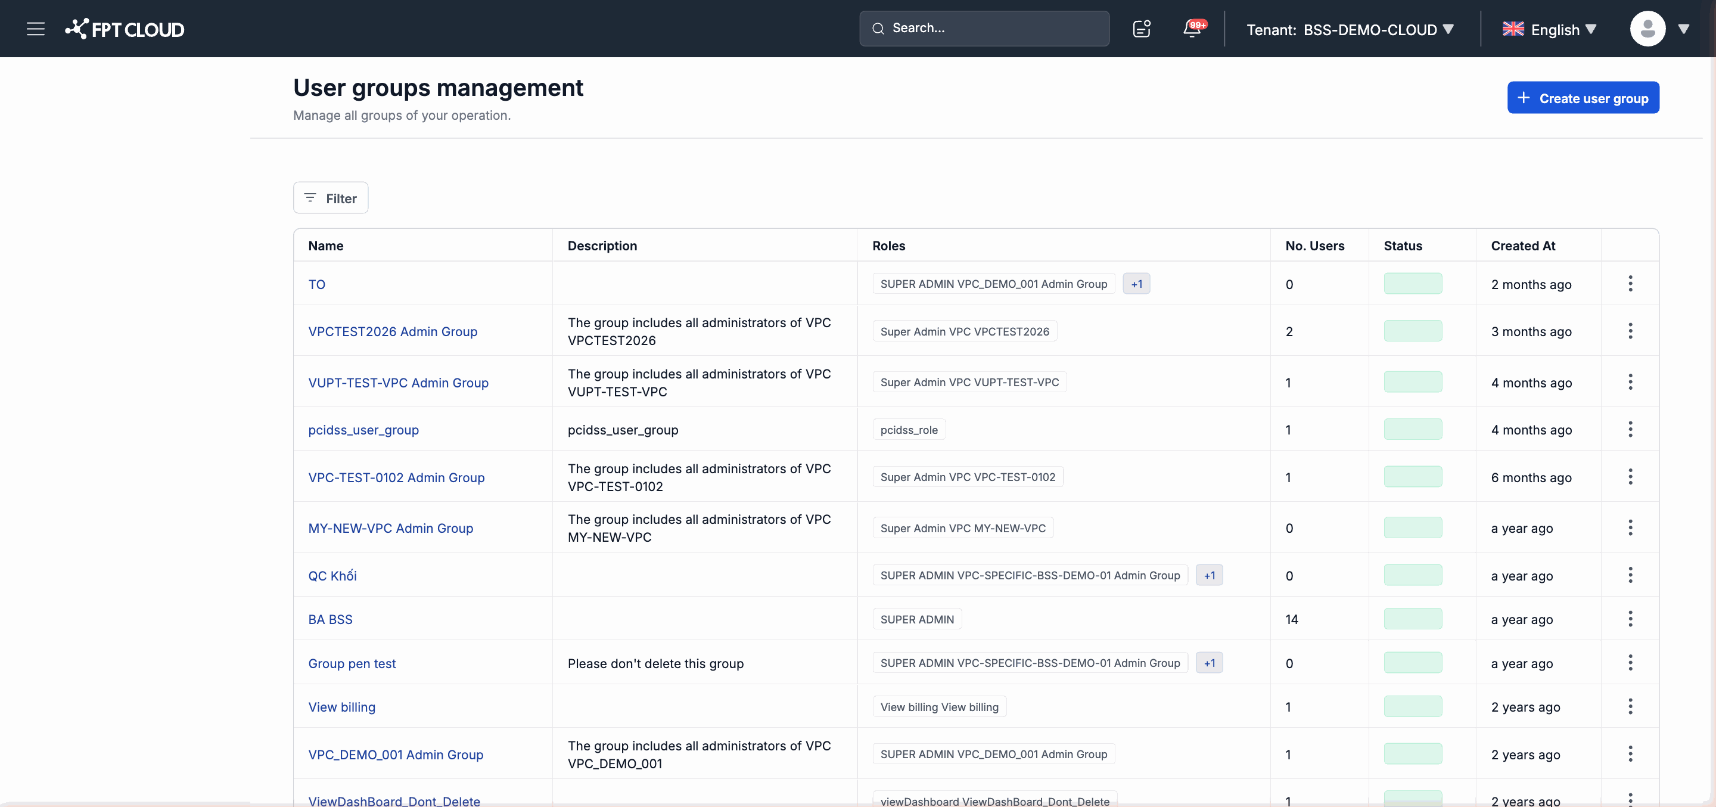Open MY-NEW-VPC Admin Group link
Screen dimensions: 1716x807
click(x=390, y=529)
